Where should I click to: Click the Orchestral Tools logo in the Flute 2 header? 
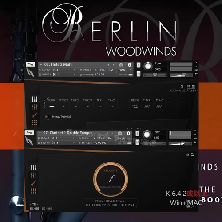(x=30, y=72)
